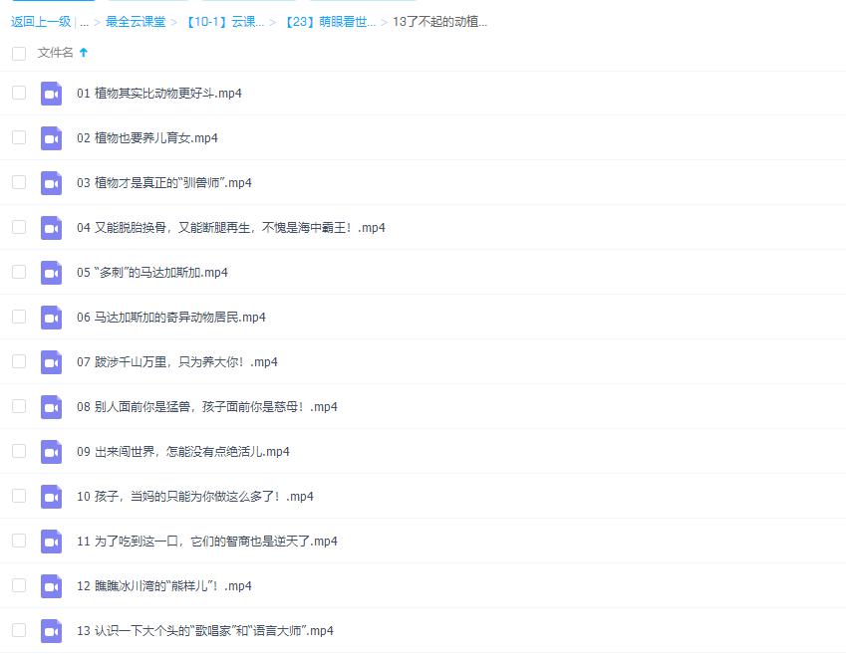Open file 10 孩子，当妈的只能为你做这么多了
Viewport: 846px width, 654px height.
(x=196, y=496)
